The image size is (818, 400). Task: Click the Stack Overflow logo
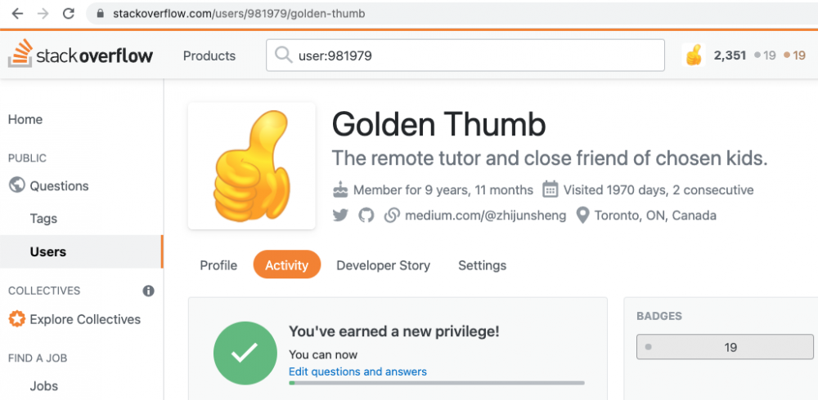pos(82,56)
